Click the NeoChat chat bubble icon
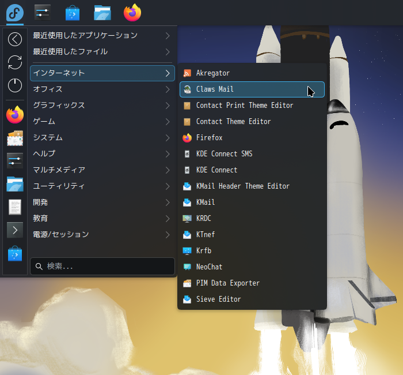 pyautogui.click(x=187, y=267)
